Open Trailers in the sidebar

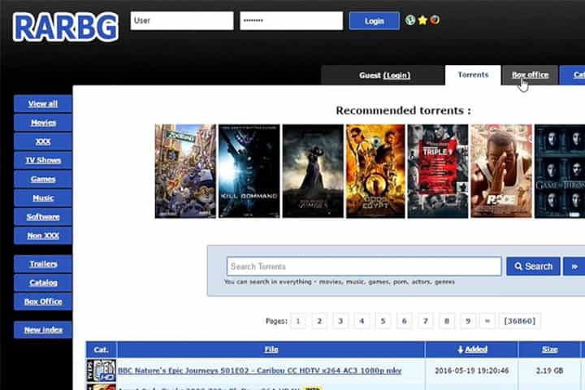pyautogui.click(x=43, y=264)
